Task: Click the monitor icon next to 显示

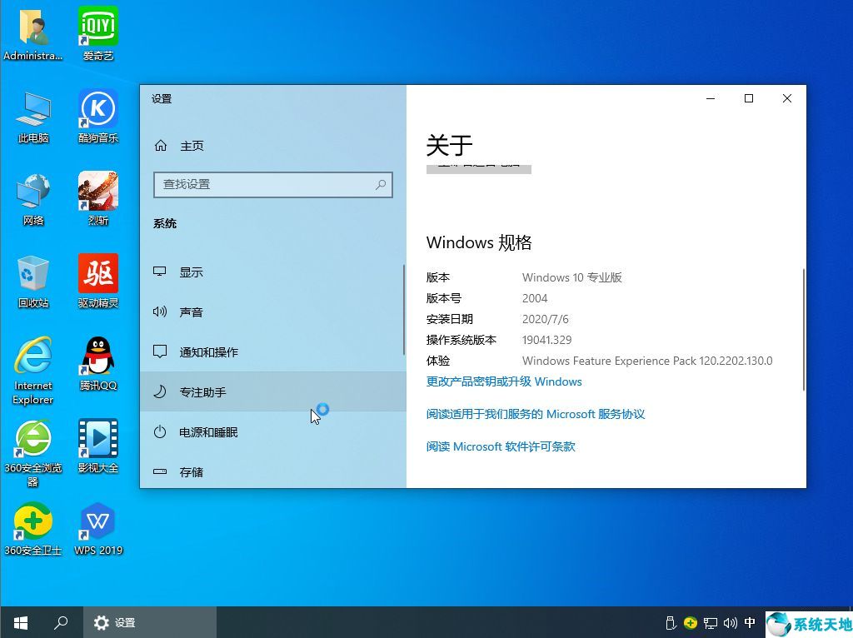Action: [x=159, y=272]
